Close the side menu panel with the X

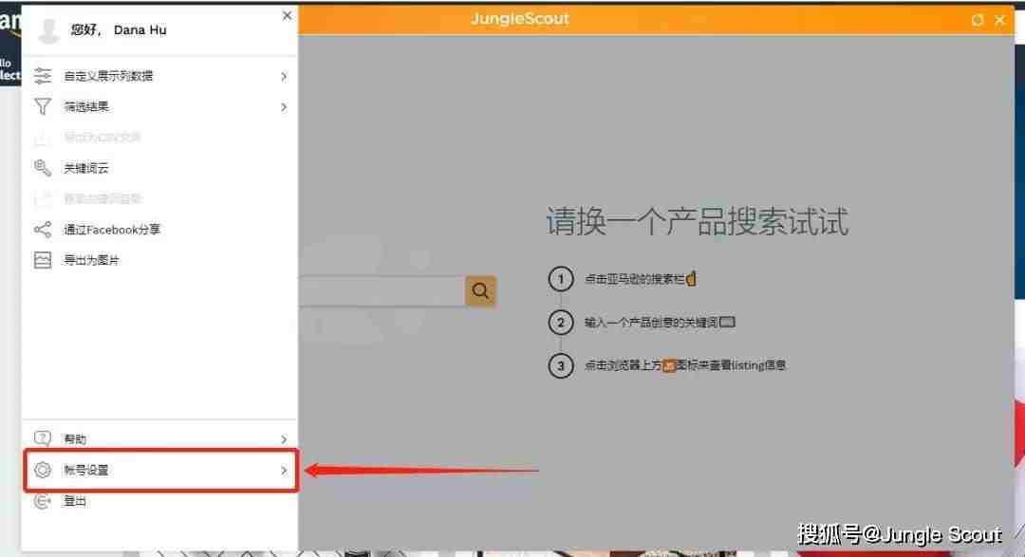click(x=287, y=15)
